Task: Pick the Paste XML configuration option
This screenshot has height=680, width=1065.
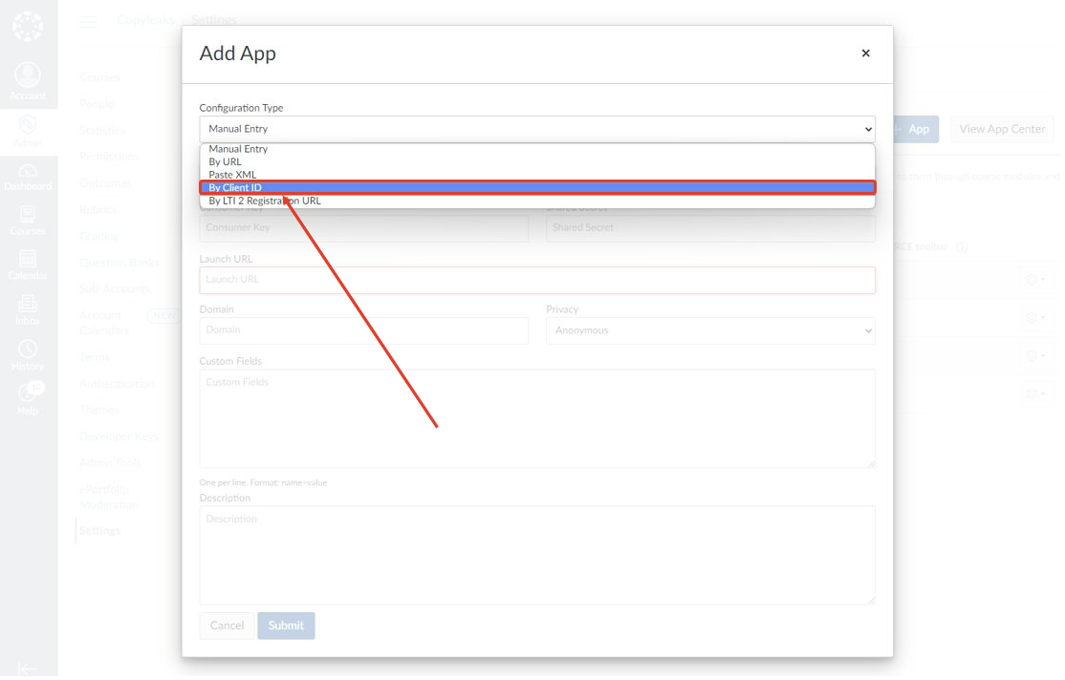Action: point(536,175)
